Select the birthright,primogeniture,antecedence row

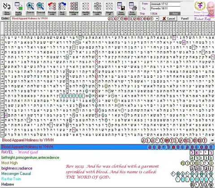pos(107,158)
